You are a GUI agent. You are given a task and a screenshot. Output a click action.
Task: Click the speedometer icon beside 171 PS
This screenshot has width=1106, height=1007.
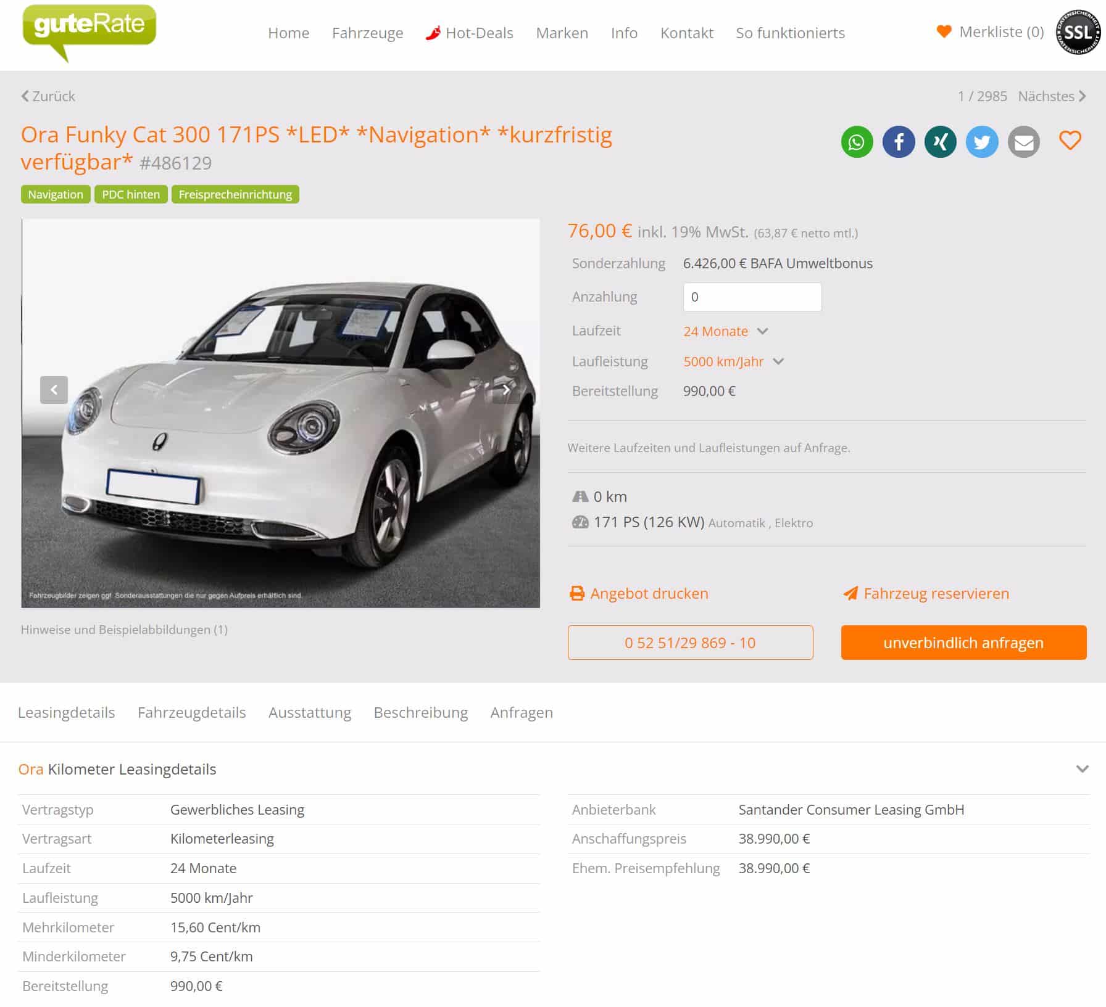coord(580,522)
